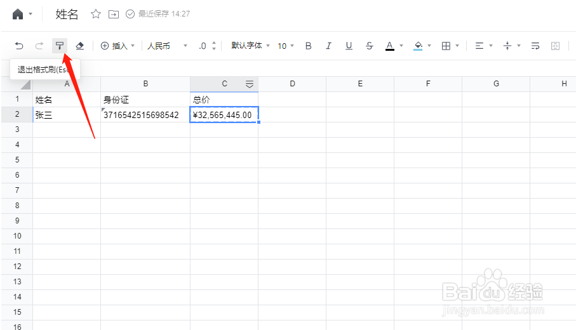Expand the fill color picker arrow
Viewport: 576px width, 330px height.
point(429,46)
